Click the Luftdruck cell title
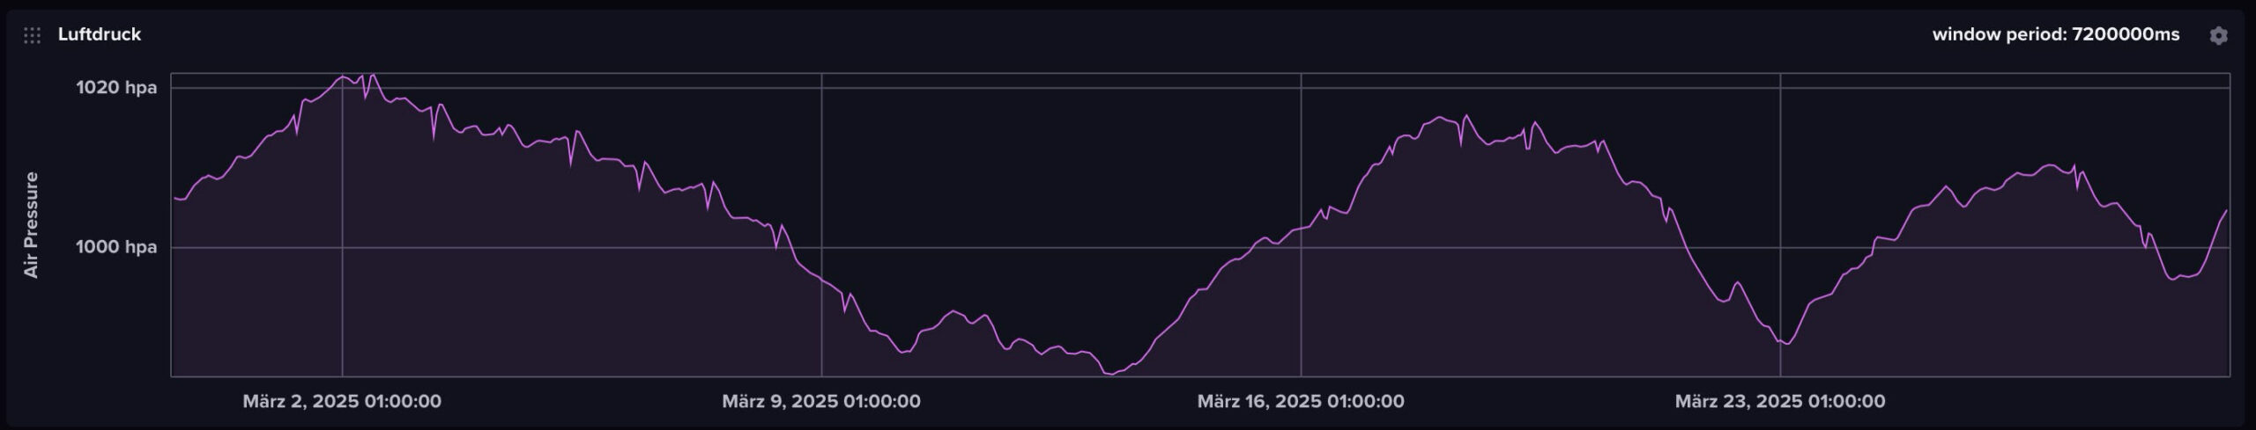Screen dimensions: 2256x430 (99, 34)
